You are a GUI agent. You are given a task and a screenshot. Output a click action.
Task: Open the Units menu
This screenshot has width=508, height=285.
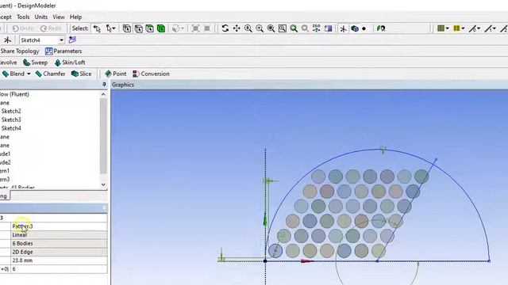tap(40, 17)
